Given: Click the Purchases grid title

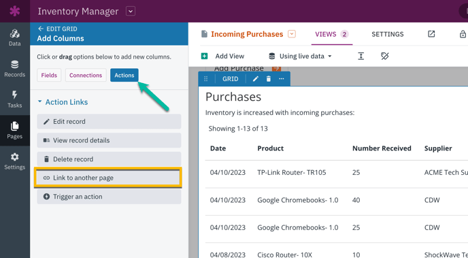Looking at the screenshot, I should pos(233,97).
